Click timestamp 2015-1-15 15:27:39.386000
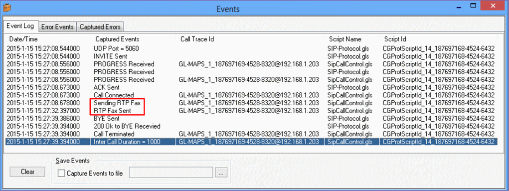The height and width of the screenshot is (191, 509). pos(43,119)
